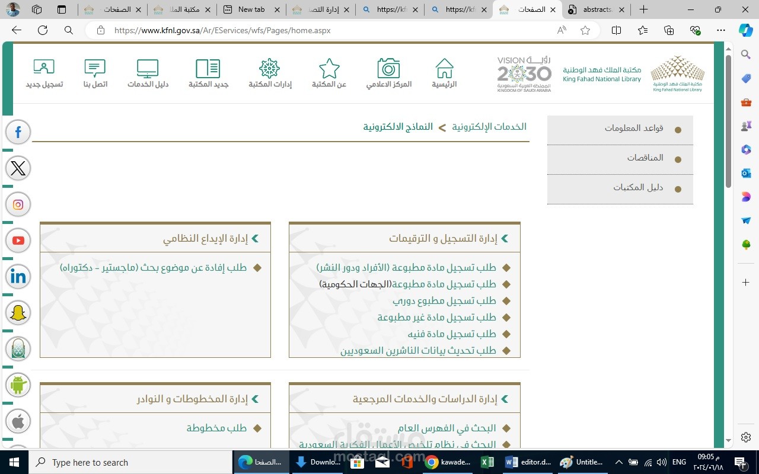Open split screen view in Edge
This screenshot has height=474, width=759.
coord(616,30)
